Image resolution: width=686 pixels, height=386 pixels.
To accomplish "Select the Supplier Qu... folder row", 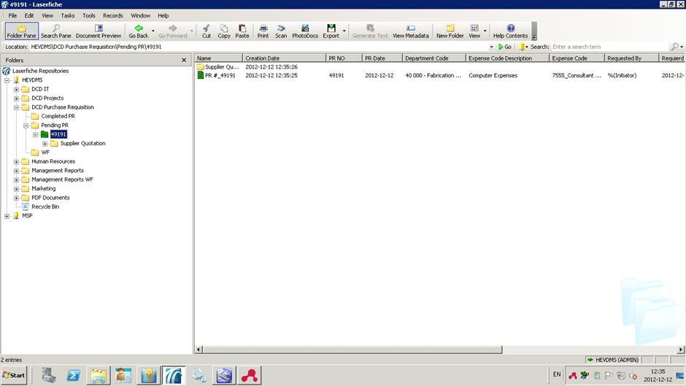I will click(x=439, y=67).
